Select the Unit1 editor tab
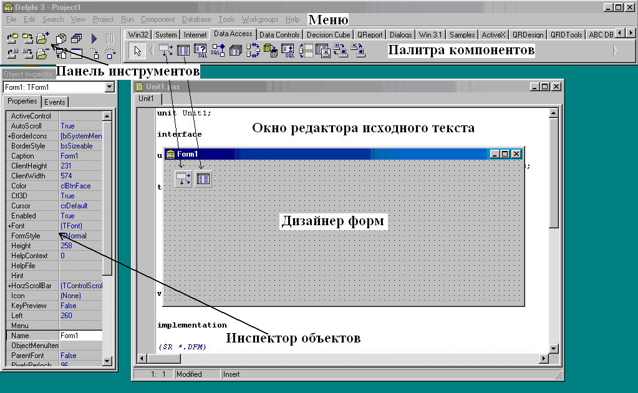This screenshot has height=393, width=638. pos(147,99)
